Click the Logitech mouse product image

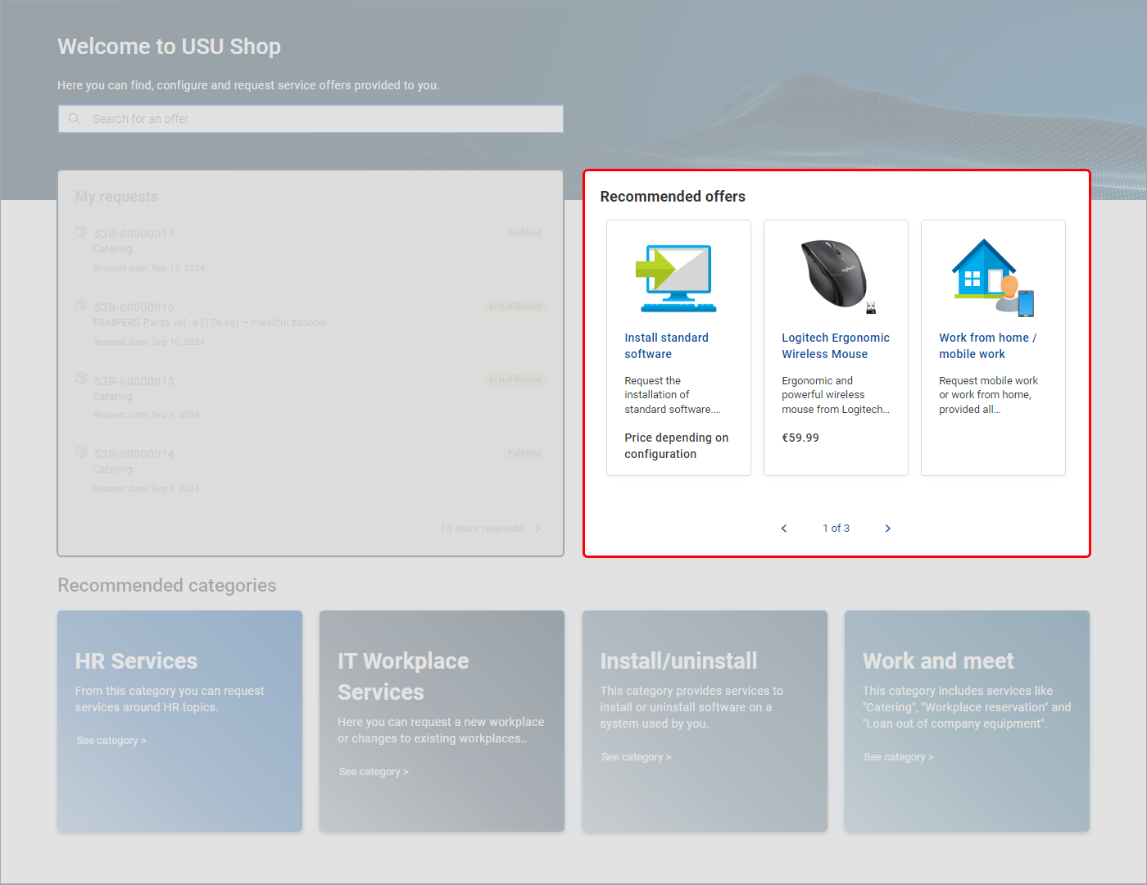click(836, 275)
